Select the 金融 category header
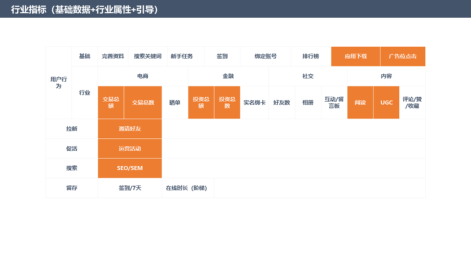 click(x=228, y=76)
